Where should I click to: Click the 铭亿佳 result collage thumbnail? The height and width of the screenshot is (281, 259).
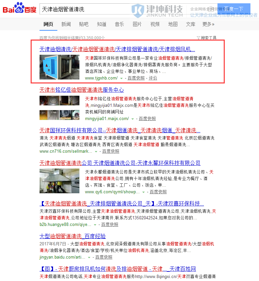click(59, 108)
